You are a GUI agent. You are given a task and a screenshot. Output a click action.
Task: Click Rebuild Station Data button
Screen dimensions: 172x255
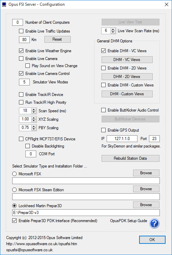[x=130, y=158]
